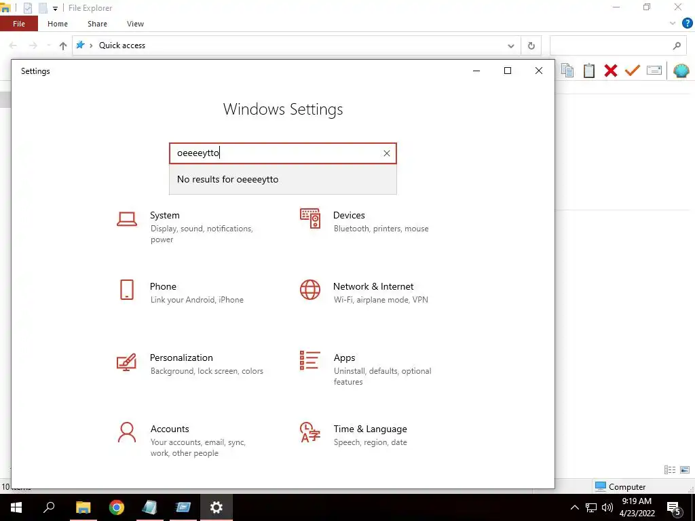
Task: Launch Google Chrome from the taskbar
Action: point(117,507)
